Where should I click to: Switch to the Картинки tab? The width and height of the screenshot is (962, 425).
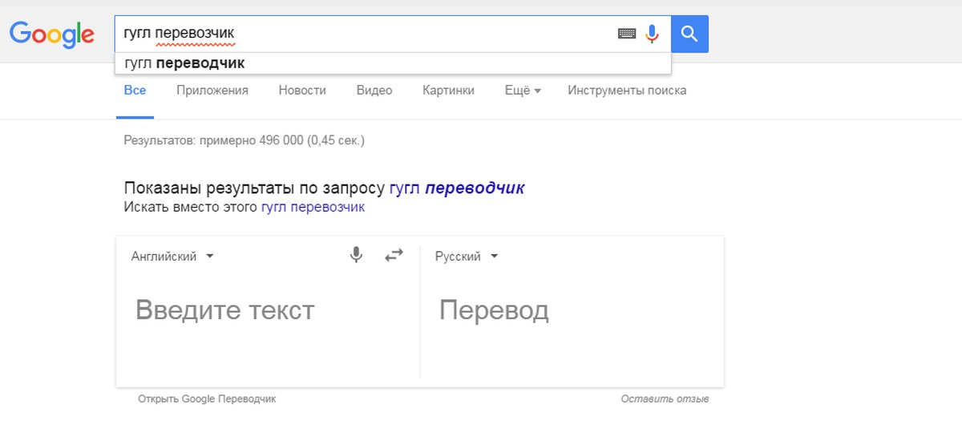tap(448, 91)
